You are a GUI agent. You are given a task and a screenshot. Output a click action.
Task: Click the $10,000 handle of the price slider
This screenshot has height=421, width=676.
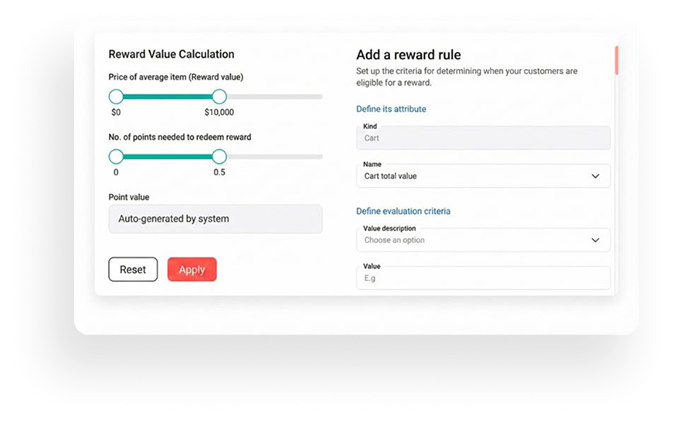click(219, 97)
